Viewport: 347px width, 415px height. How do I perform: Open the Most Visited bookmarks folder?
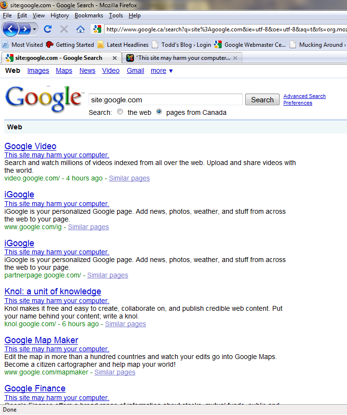pos(23,45)
